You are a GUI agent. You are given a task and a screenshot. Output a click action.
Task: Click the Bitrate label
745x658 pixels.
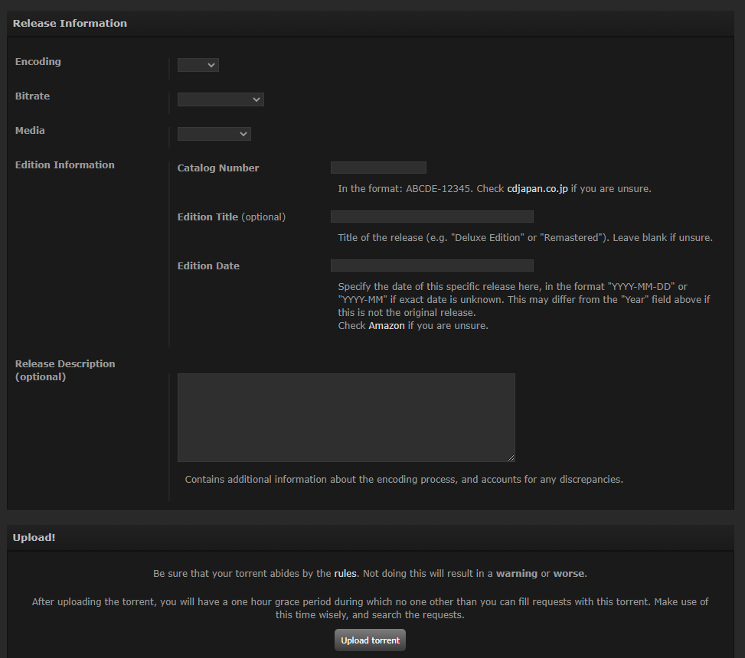click(33, 96)
